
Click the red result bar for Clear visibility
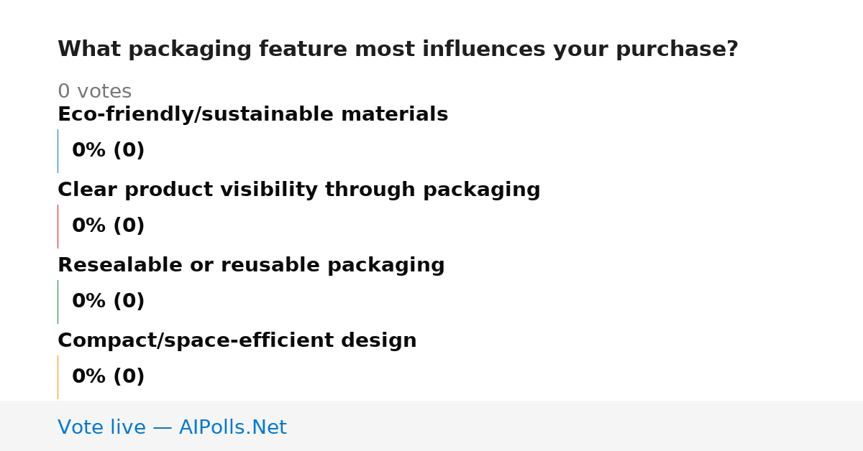(x=58, y=226)
